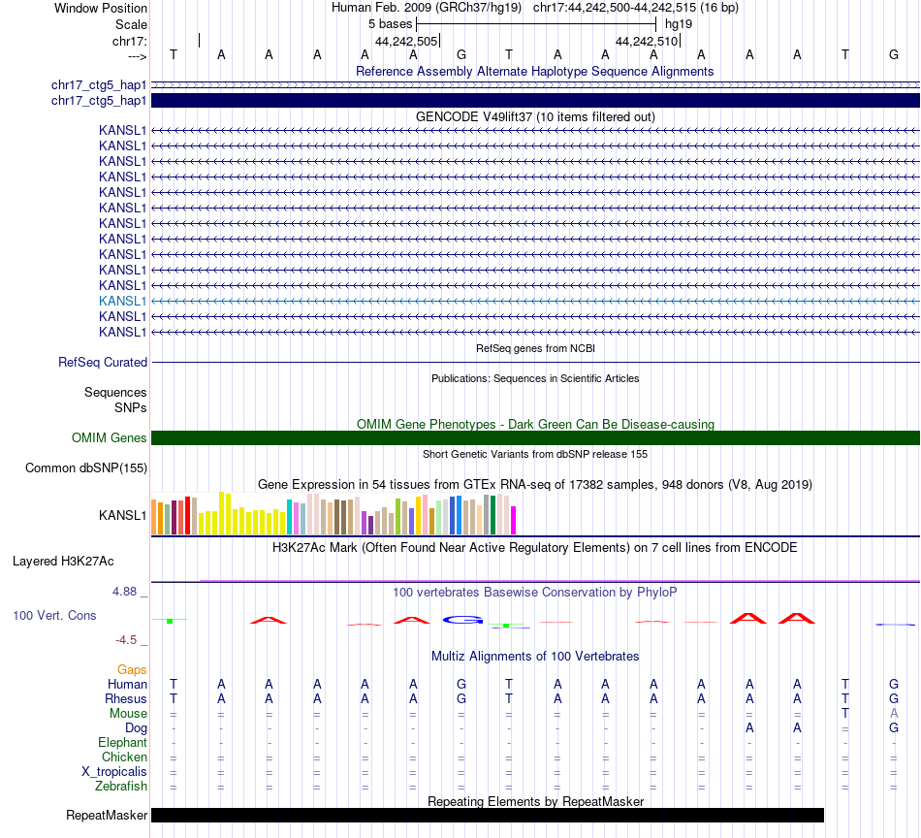Click the dark green OMIM Genes bar
Viewport: 921px width, 838px height.
[535, 437]
